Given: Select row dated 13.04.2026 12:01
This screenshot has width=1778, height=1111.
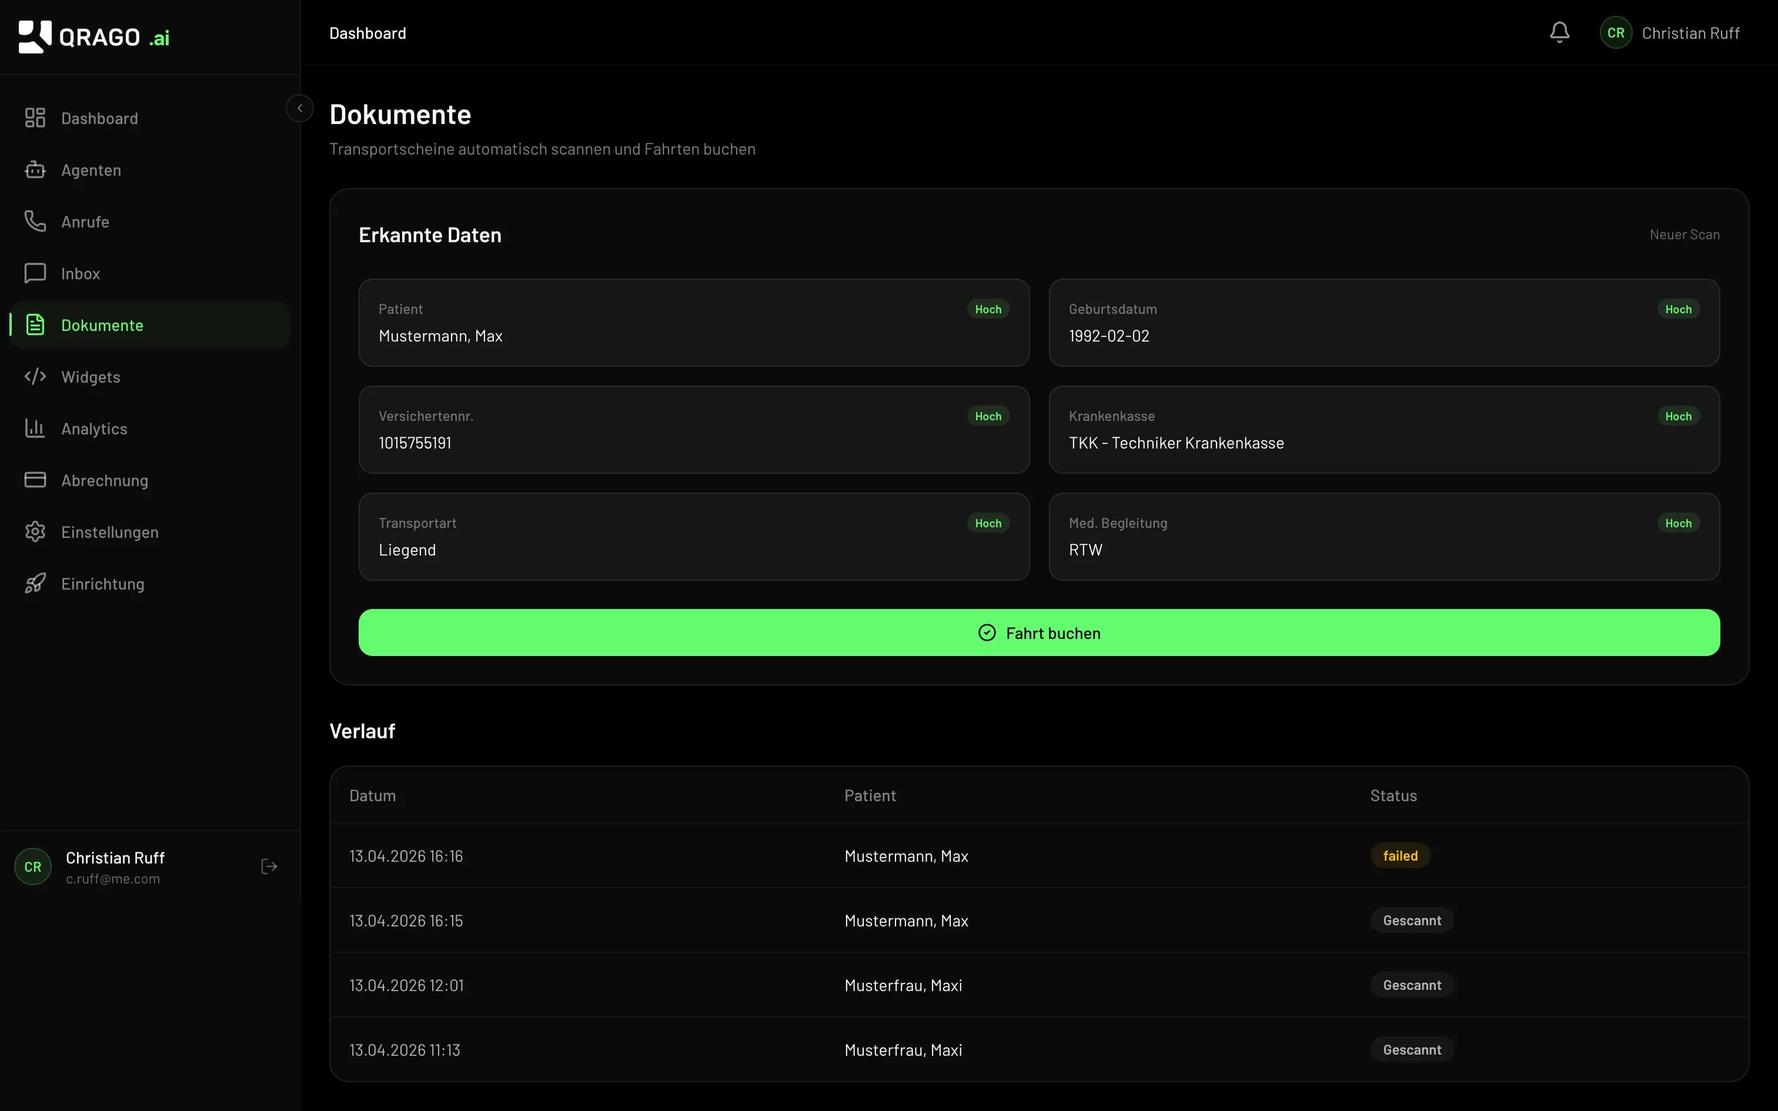Looking at the screenshot, I should point(1039,985).
